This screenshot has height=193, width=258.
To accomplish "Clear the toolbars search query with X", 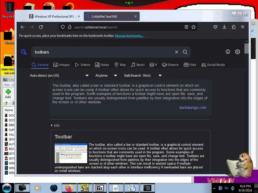I will click(177, 52).
